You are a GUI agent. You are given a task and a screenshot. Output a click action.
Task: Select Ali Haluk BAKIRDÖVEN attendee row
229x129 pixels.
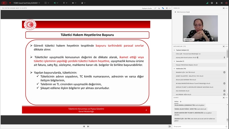[x=199, y=83]
